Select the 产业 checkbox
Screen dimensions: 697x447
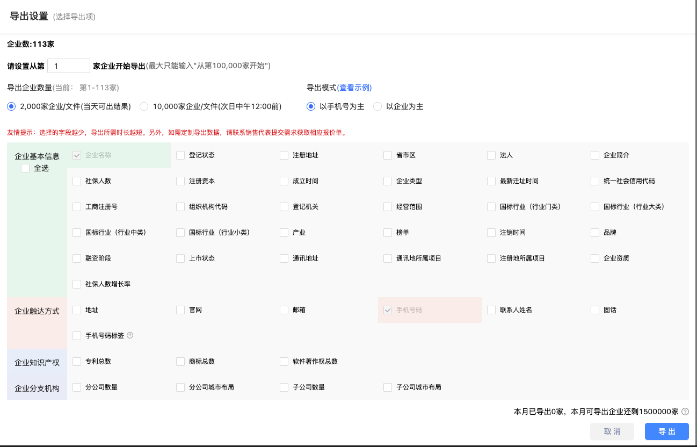coord(284,233)
